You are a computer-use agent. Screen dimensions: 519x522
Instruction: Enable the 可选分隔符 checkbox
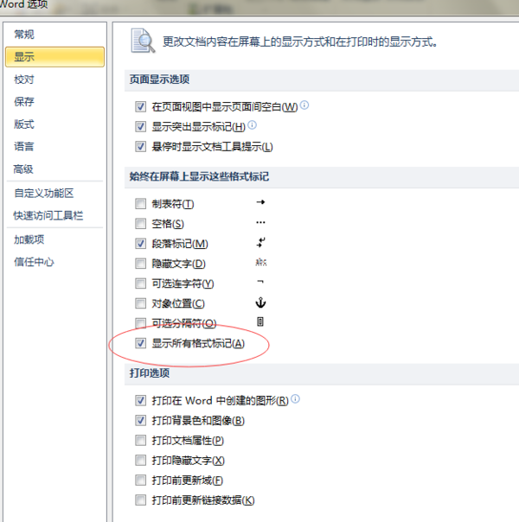[141, 323]
